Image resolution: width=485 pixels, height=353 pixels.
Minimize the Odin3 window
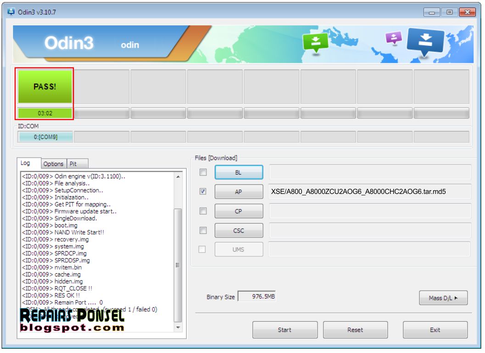point(432,12)
